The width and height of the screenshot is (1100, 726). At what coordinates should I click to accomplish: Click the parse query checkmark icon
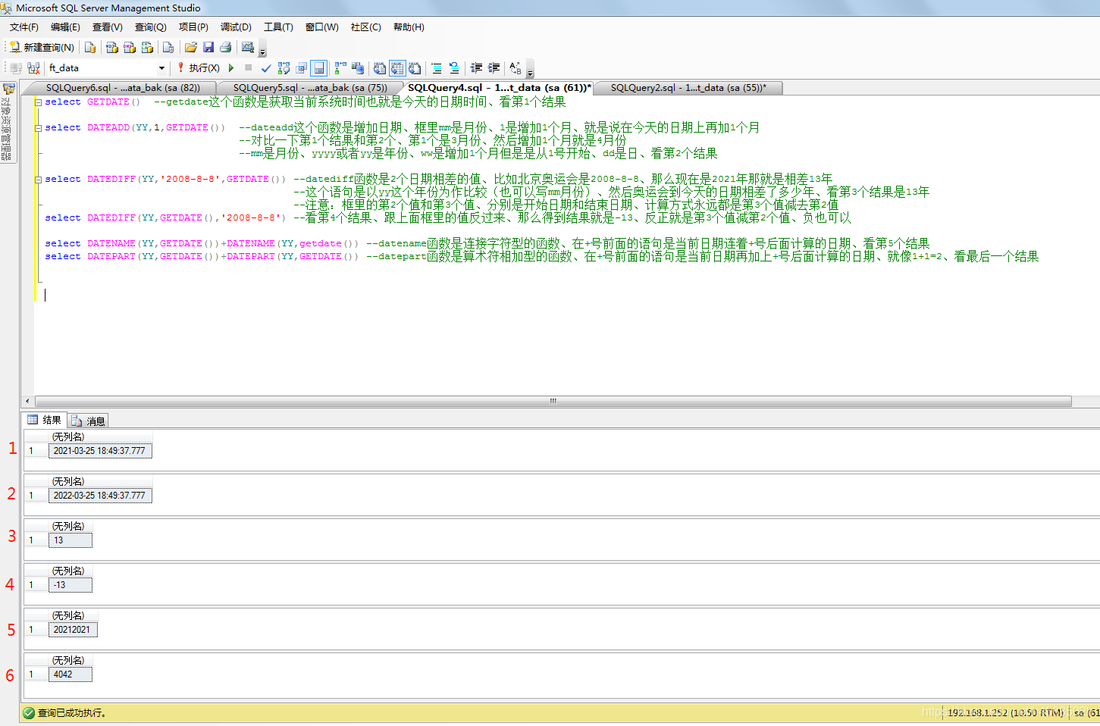click(x=266, y=68)
